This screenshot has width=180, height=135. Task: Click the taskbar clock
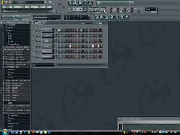(x=173, y=132)
